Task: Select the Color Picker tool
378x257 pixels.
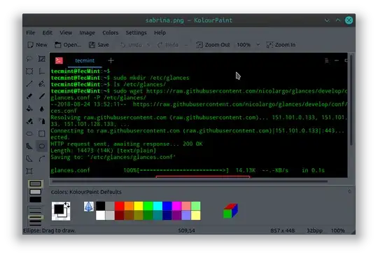Action: tap(42, 109)
